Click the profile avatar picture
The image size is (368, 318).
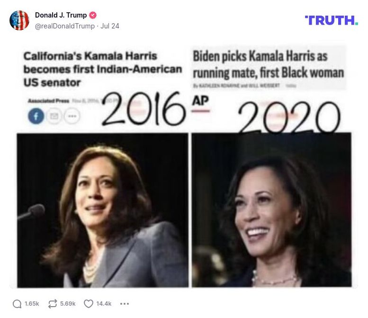tap(19, 20)
